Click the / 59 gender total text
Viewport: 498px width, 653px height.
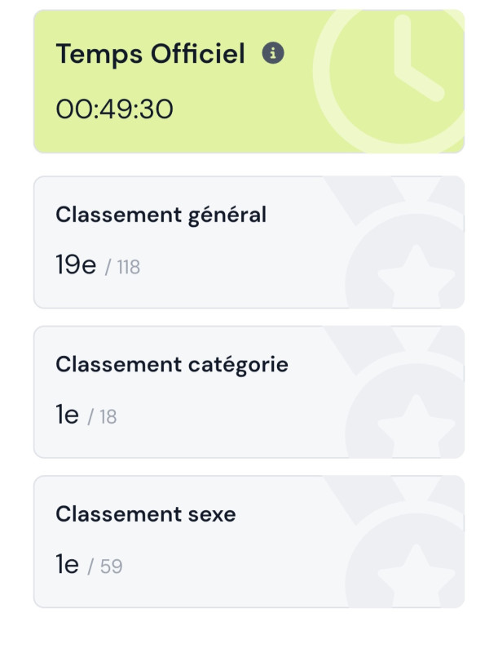105,566
